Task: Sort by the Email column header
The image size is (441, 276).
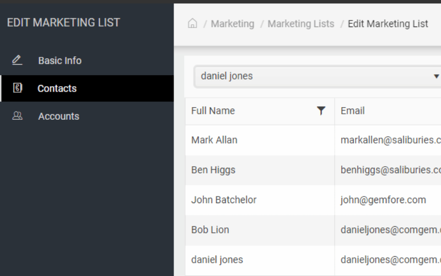Action: tap(353, 111)
